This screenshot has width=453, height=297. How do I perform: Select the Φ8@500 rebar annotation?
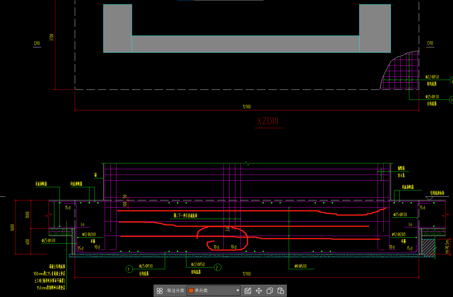click(x=301, y=266)
